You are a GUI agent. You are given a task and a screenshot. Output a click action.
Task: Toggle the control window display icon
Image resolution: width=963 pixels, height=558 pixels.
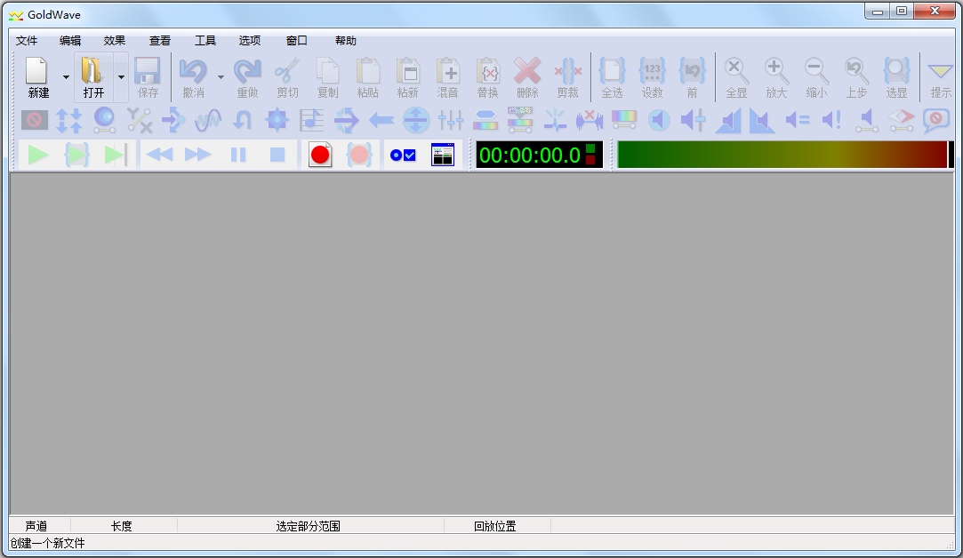[442, 155]
